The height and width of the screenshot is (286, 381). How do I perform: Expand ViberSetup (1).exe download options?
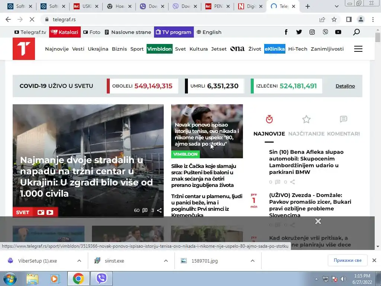pyautogui.click(x=79, y=261)
